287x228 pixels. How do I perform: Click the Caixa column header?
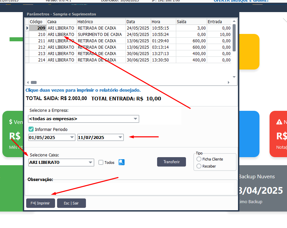click(x=61, y=21)
